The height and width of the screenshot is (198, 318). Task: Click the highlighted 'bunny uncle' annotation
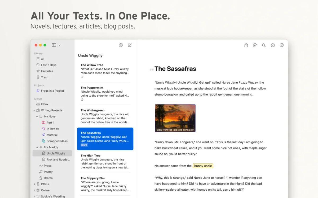203,166
